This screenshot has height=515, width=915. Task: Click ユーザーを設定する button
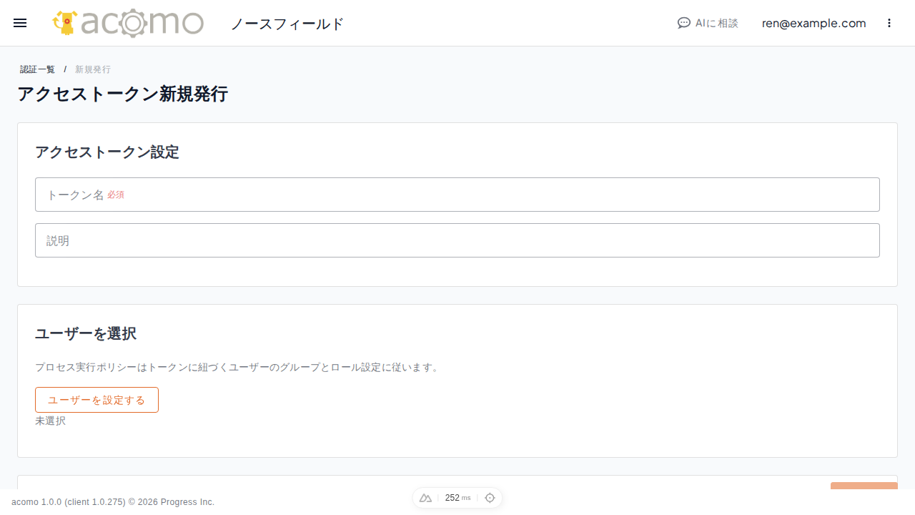(97, 400)
